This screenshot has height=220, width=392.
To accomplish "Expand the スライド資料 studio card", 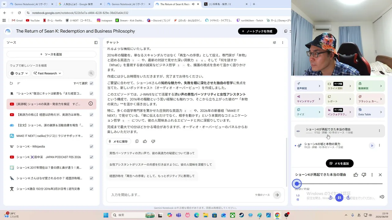I will pos(339,86).
